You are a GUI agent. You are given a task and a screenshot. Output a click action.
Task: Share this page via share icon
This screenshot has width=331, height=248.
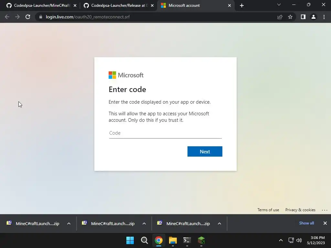(280, 17)
